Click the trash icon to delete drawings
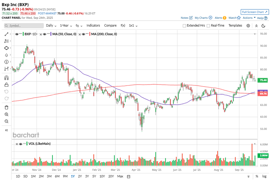Viewport: 271px width, 182px height. click(6, 107)
